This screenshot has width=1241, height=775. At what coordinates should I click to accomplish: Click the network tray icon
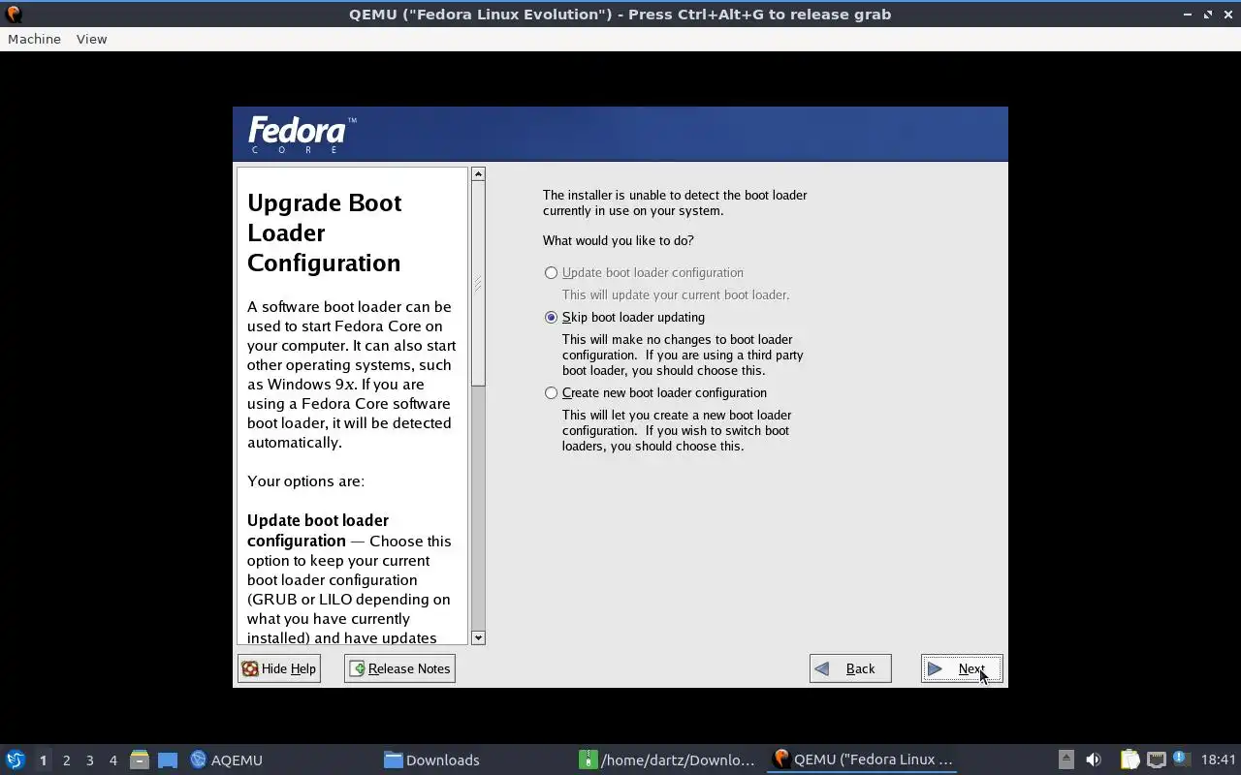(1156, 759)
